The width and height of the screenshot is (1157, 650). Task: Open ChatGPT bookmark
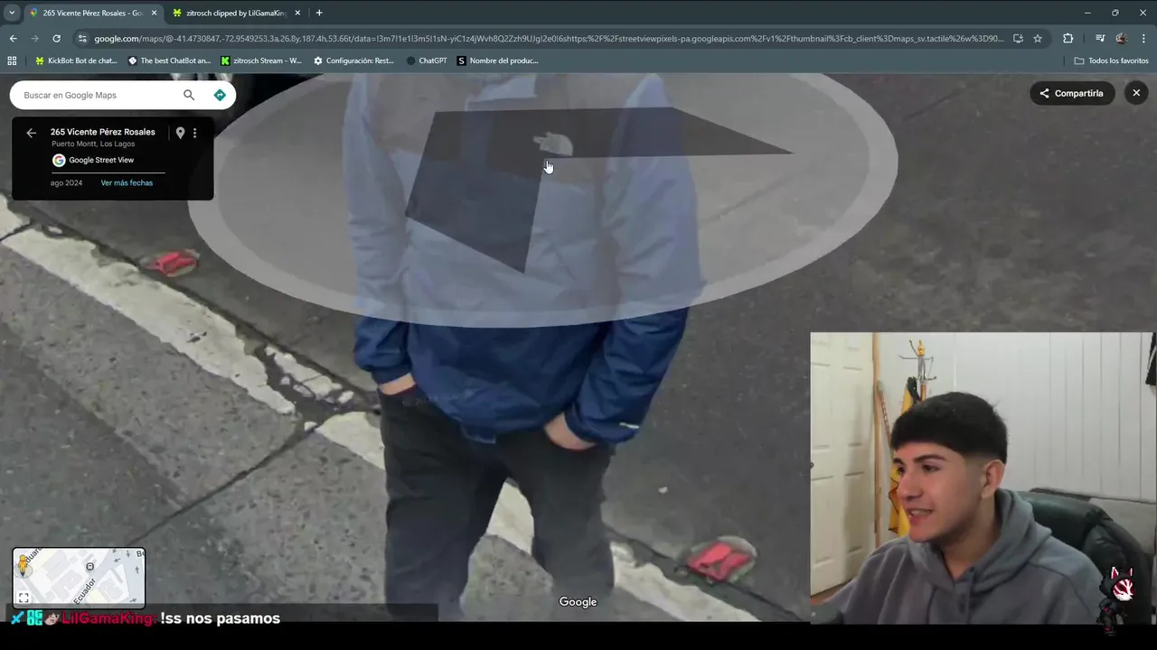[x=427, y=60]
